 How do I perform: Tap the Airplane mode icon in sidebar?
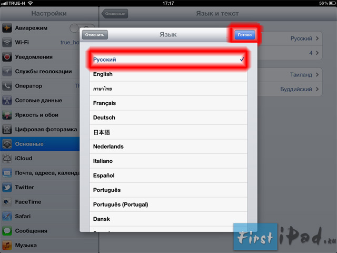pyautogui.click(x=7, y=28)
